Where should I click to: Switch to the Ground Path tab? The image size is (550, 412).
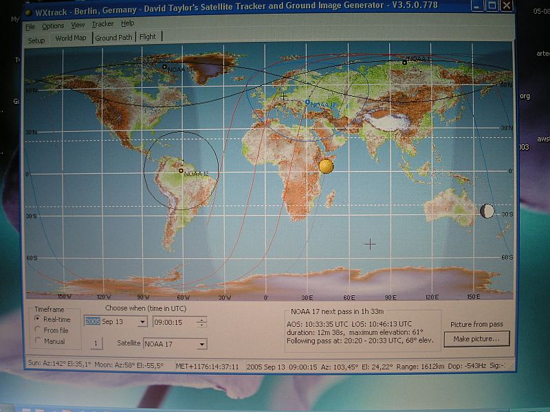pyautogui.click(x=113, y=38)
